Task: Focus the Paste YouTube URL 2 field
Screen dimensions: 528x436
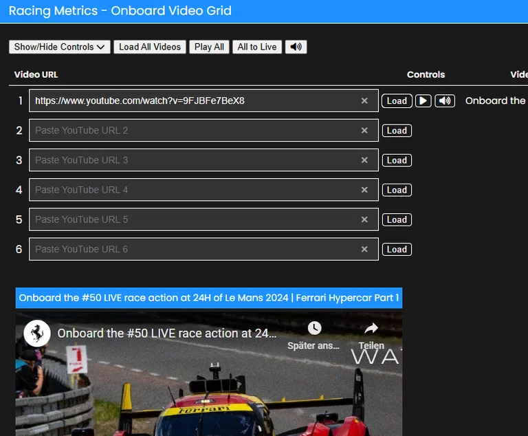Action: click(203, 130)
